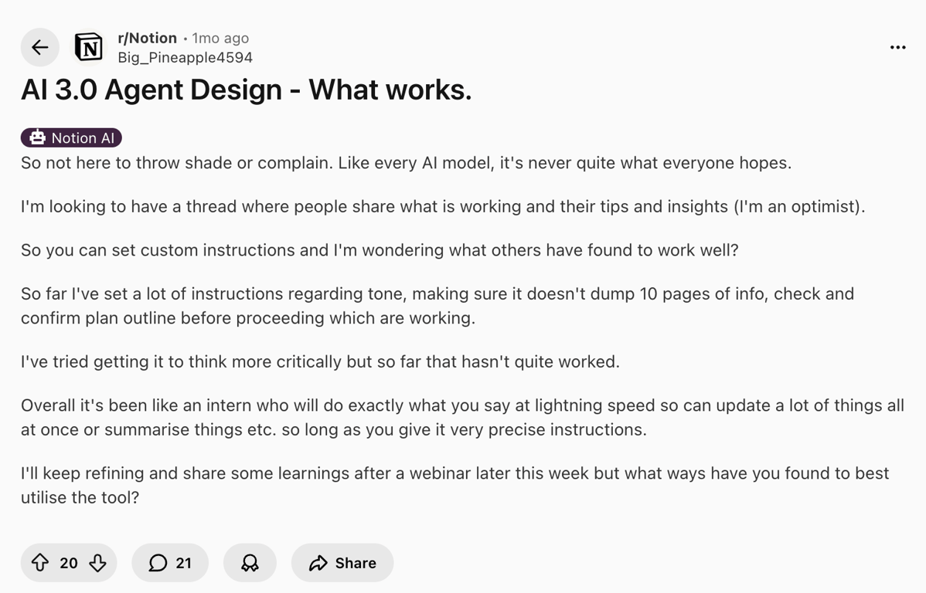
Task: Upvote the post with the up arrow
Action: pyautogui.click(x=40, y=563)
